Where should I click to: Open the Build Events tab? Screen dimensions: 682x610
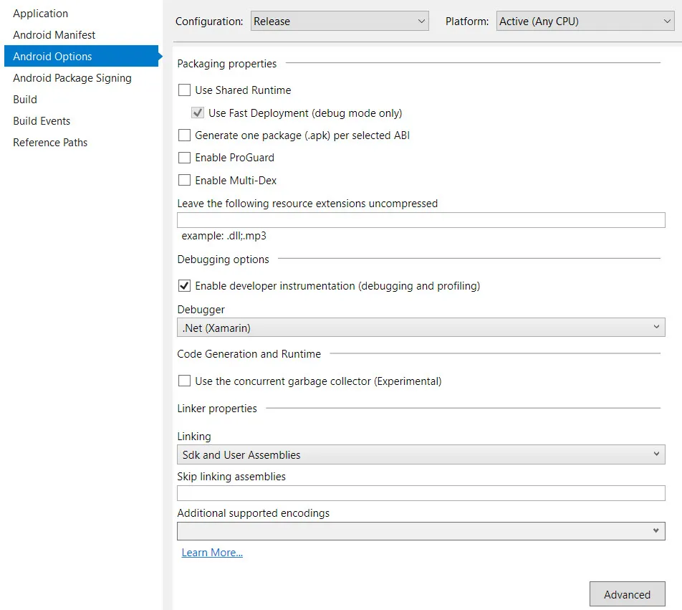pyautogui.click(x=42, y=121)
